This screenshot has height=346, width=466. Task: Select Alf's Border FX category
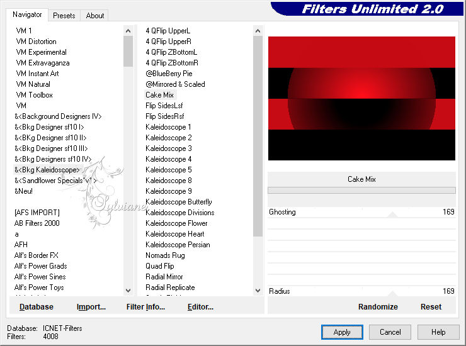(x=37, y=255)
